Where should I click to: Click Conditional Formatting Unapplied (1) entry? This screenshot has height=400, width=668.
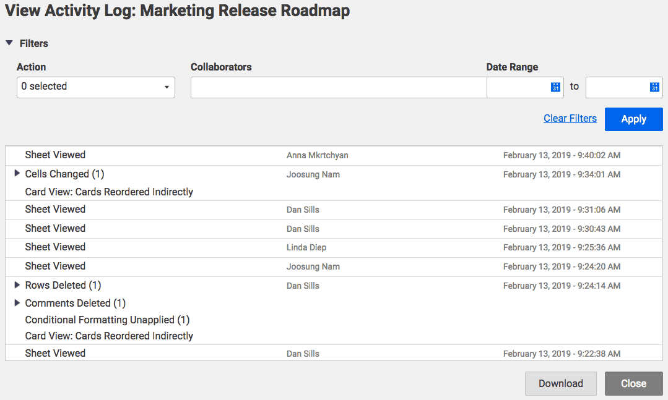(107, 320)
